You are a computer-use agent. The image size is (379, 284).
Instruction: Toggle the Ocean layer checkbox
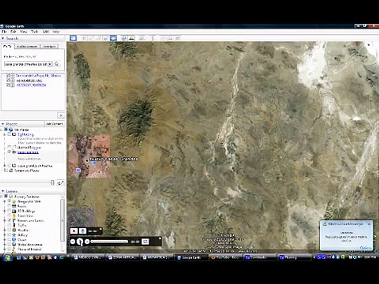point(9,239)
